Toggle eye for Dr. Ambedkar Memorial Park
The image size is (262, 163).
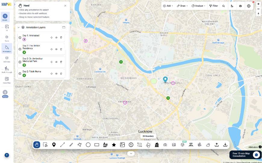[56, 62]
